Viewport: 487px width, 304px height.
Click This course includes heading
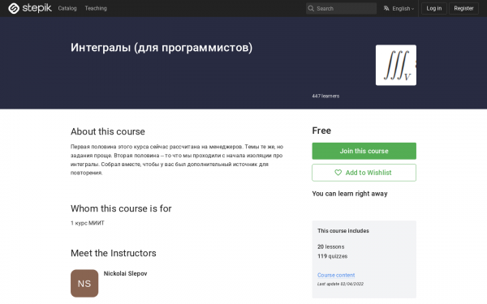pyautogui.click(x=343, y=231)
